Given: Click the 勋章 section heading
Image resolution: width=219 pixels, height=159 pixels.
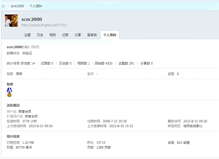Looking at the screenshot, I should click(x=10, y=84).
